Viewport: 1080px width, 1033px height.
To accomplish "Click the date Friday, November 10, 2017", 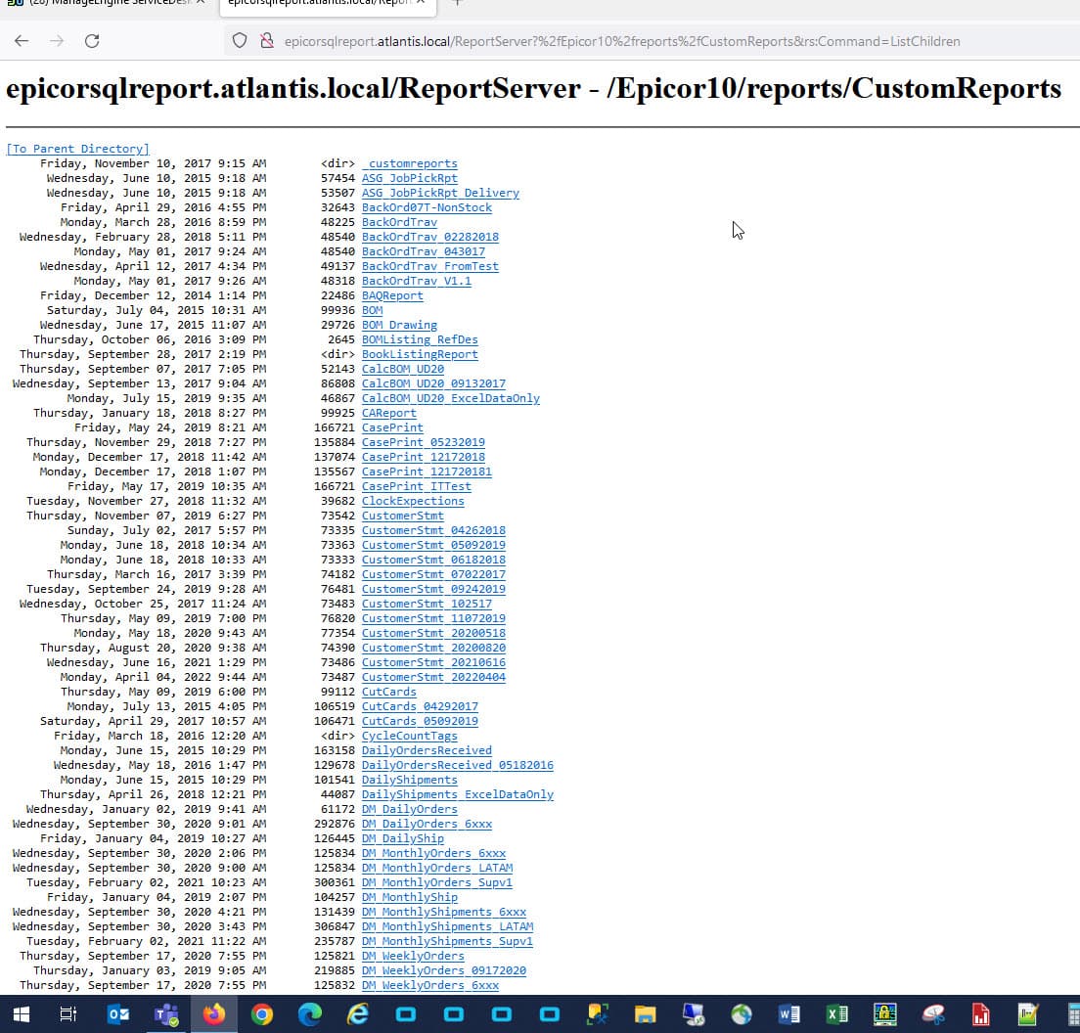I will (125, 163).
